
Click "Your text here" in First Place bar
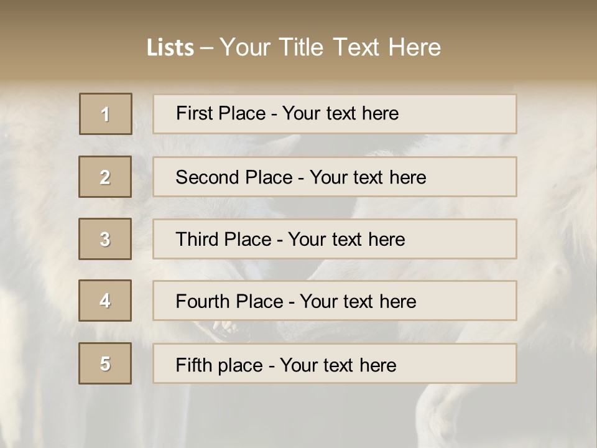coord(340,113)
